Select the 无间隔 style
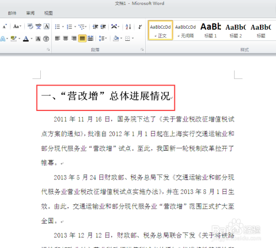 pyautogui.click(x=185, y=30)
